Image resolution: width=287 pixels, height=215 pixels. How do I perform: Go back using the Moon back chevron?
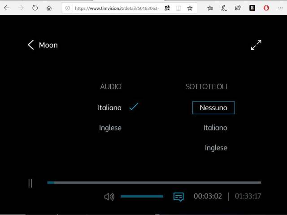pos(31,45)
